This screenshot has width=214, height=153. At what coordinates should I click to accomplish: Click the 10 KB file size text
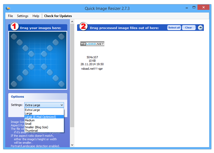(x=92, y=61)
